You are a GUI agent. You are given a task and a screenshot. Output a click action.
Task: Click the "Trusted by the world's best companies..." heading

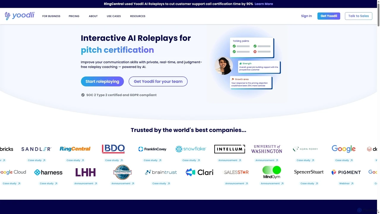click(189, 130)
